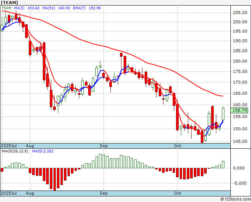Click the 145.00 price axis label
Screen dimensions: 251x202
pos(240,141)
